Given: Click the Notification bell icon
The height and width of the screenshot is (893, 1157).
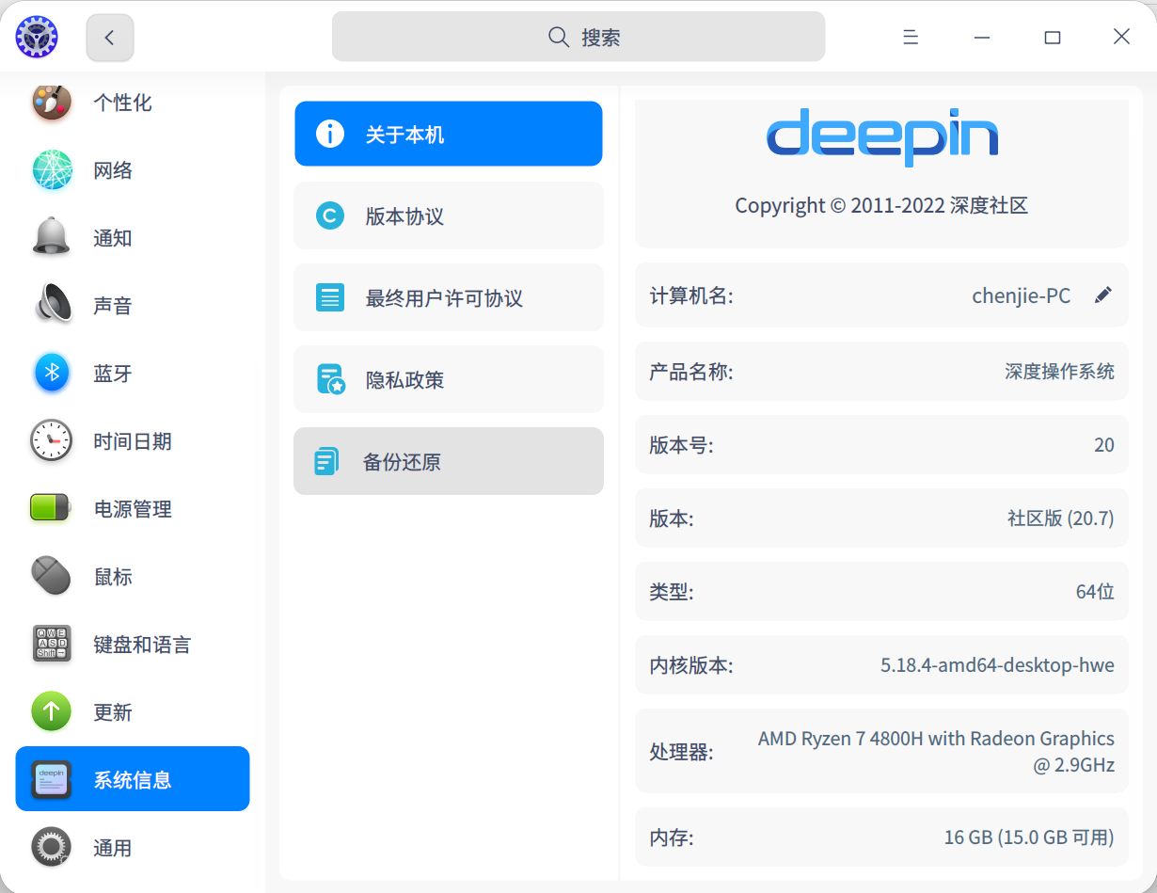Looking at the screenshot, I should point(52,238).
